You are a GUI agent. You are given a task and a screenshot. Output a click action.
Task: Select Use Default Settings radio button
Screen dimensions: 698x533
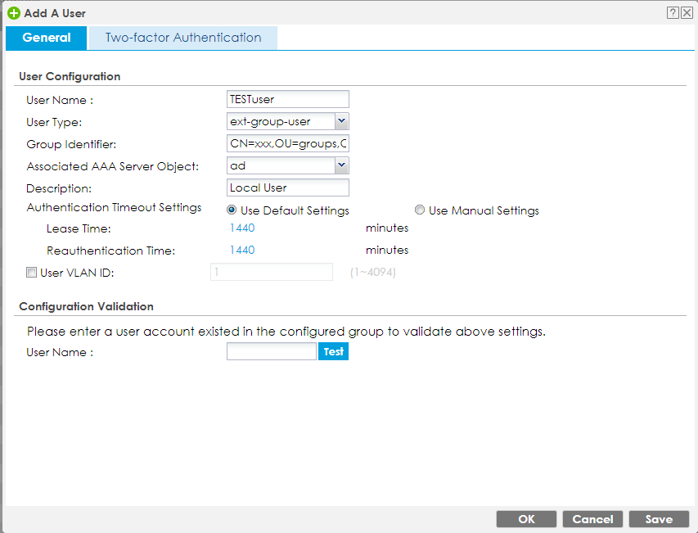232,210
